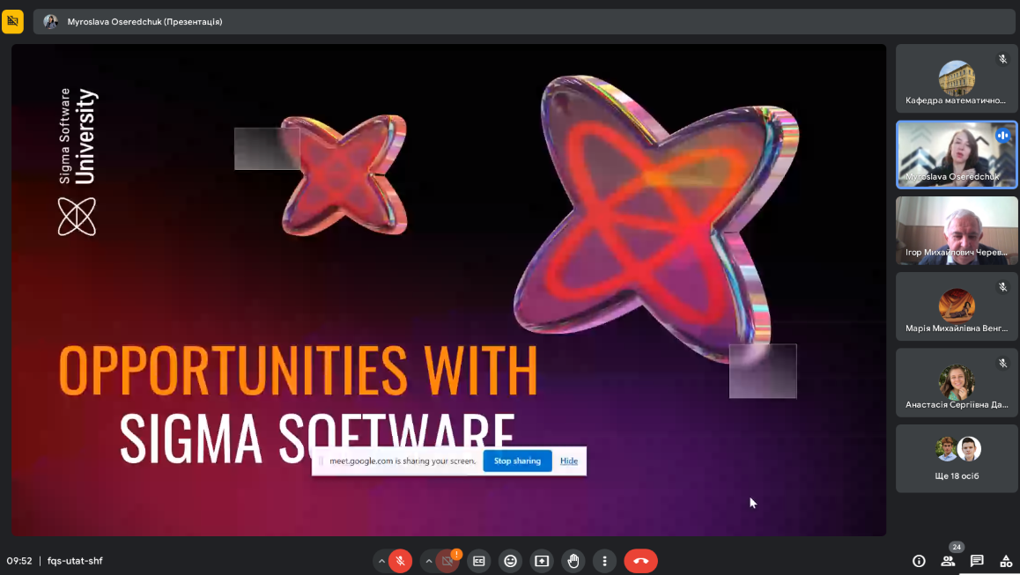Screen dimensions: 1020x575
Task: Click meeting code fqs-utat-shf
Action: pos(75,561)
